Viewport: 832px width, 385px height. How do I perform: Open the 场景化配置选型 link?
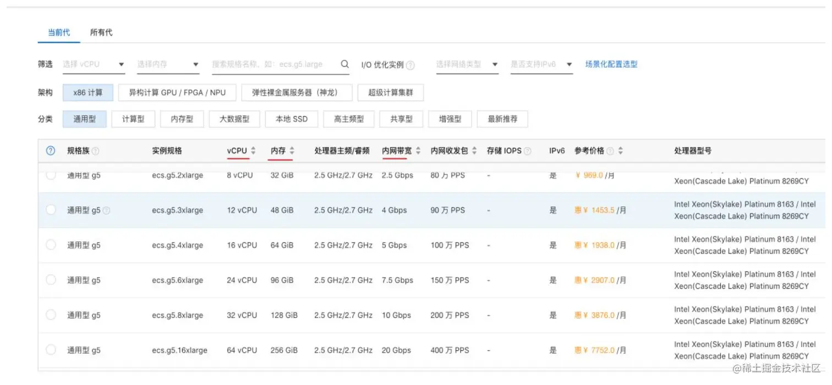pos(611,64)
